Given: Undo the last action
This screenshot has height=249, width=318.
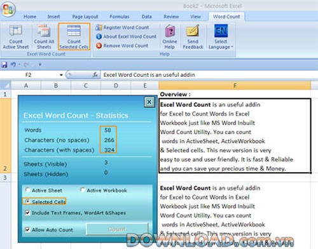Looking at the screenshot, I should [13, 64].
